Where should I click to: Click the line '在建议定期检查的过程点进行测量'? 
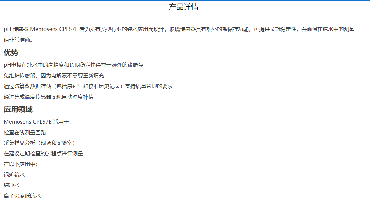43,154
